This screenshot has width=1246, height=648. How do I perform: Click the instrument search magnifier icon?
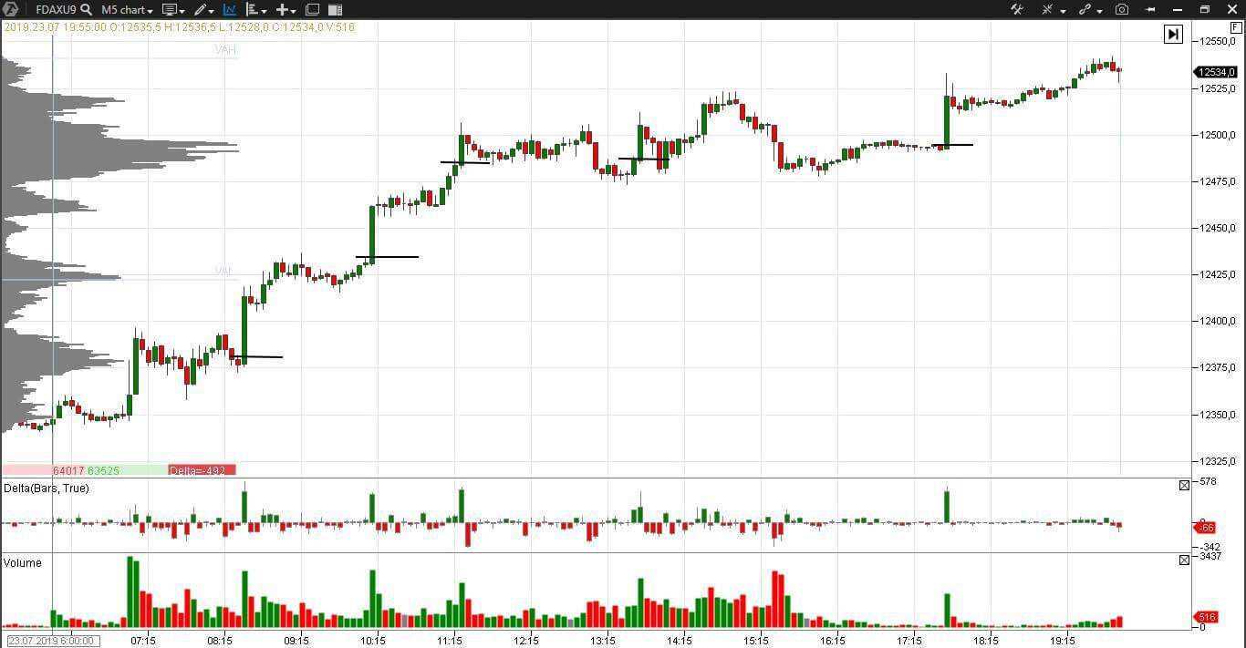pyautogui.click(x=86, y=9)
